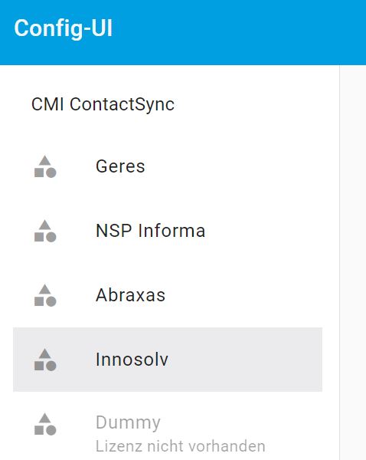The height and width of the screenshot is (460, 366).
Task: Click the category icon next to Abraxas
Action: click(x=45, y=295)
